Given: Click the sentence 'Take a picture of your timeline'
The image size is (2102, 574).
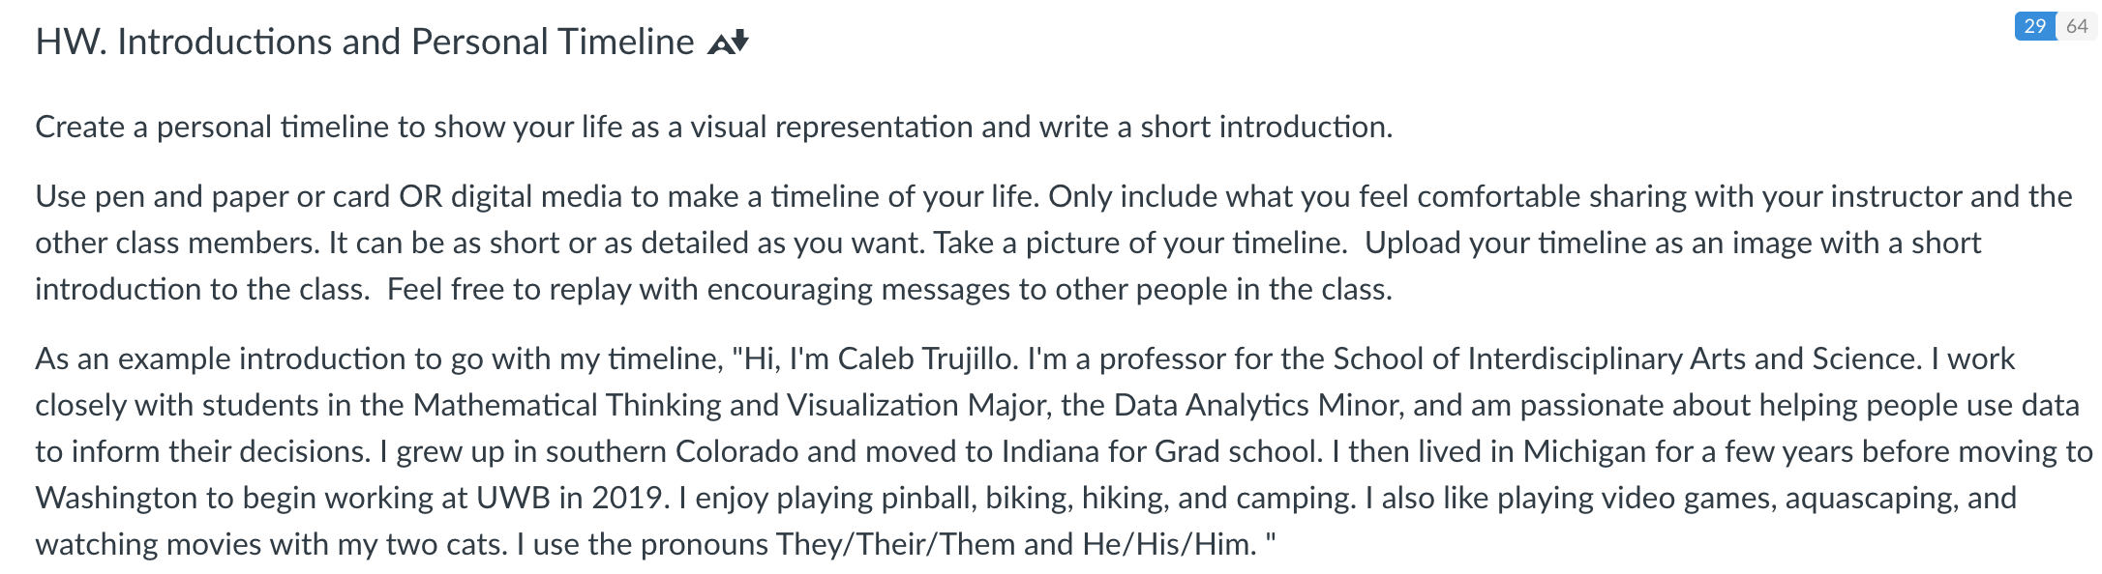Looking at the screenshot, I should (1140, 243).
